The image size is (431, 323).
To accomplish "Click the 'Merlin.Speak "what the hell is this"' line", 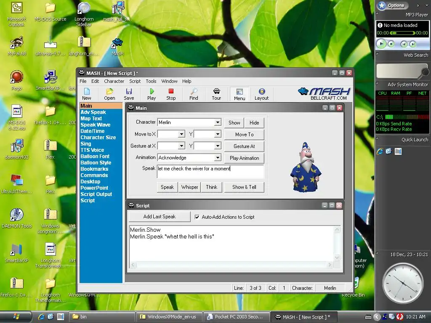I will [172, 236].
